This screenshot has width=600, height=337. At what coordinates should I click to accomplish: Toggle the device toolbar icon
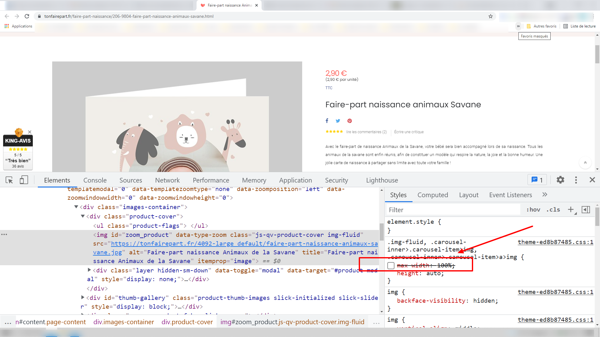tap(24, 180)
